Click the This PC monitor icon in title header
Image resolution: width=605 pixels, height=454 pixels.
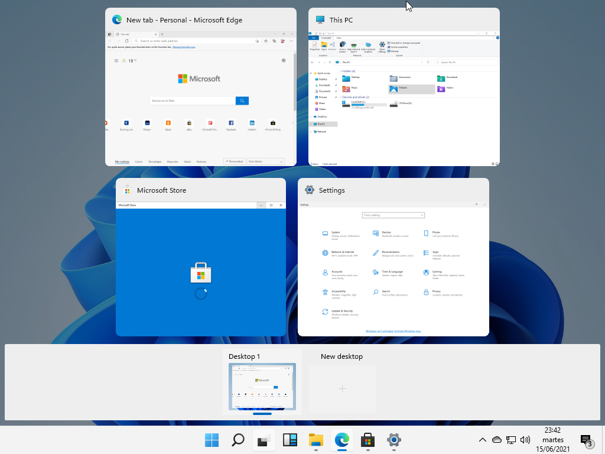click(320, 20)
